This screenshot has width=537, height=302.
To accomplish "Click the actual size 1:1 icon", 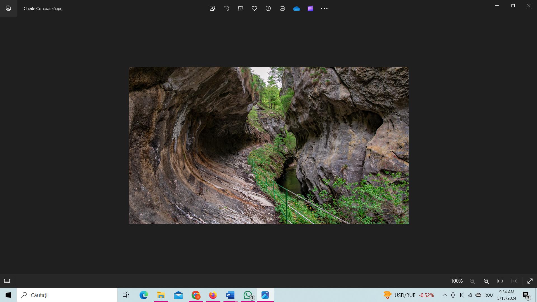I will [x=514, y=281].
